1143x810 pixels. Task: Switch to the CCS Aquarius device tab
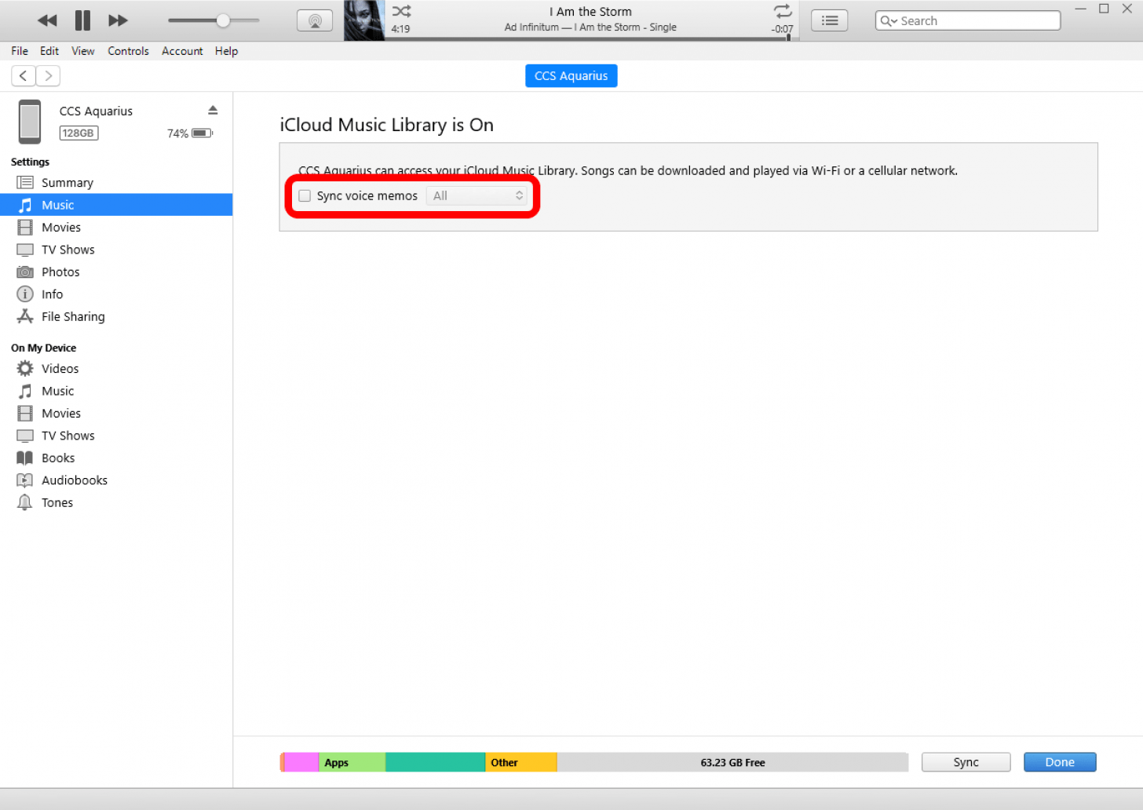(571, 75)
